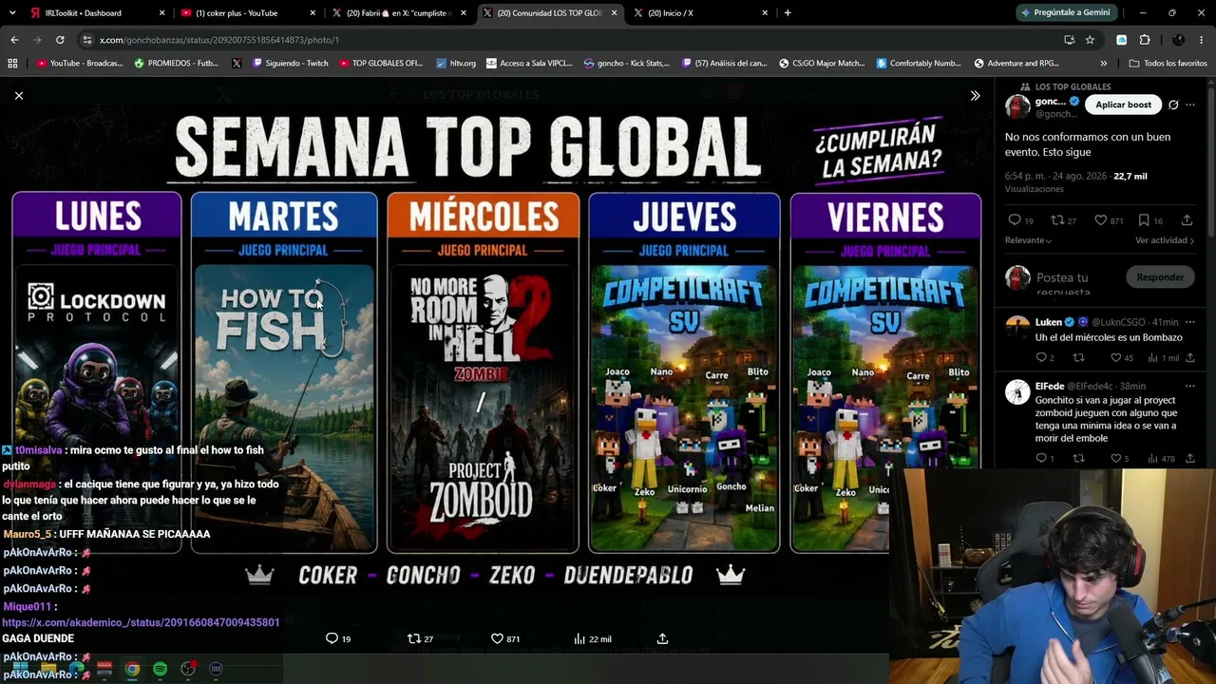Viewport: 1216px width, 684px height.
Task: Like ElFede's comment with 5 likes
Action: tap(1116, 459)
